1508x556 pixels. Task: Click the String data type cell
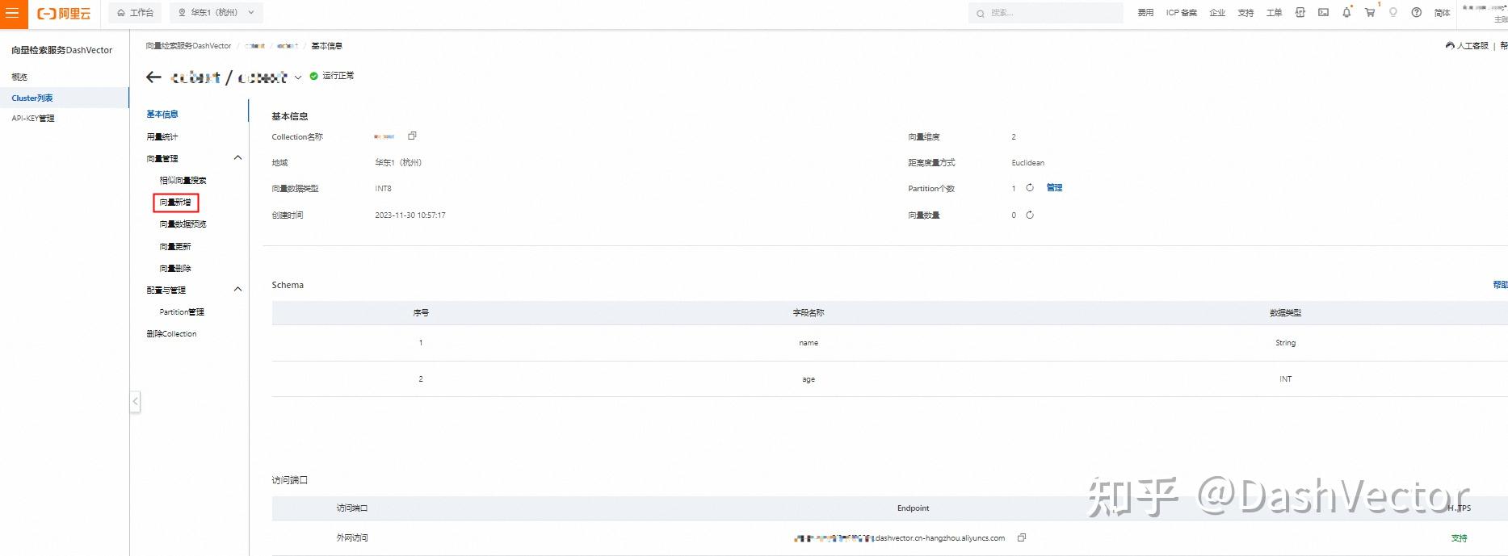(x=1285, y=343)
